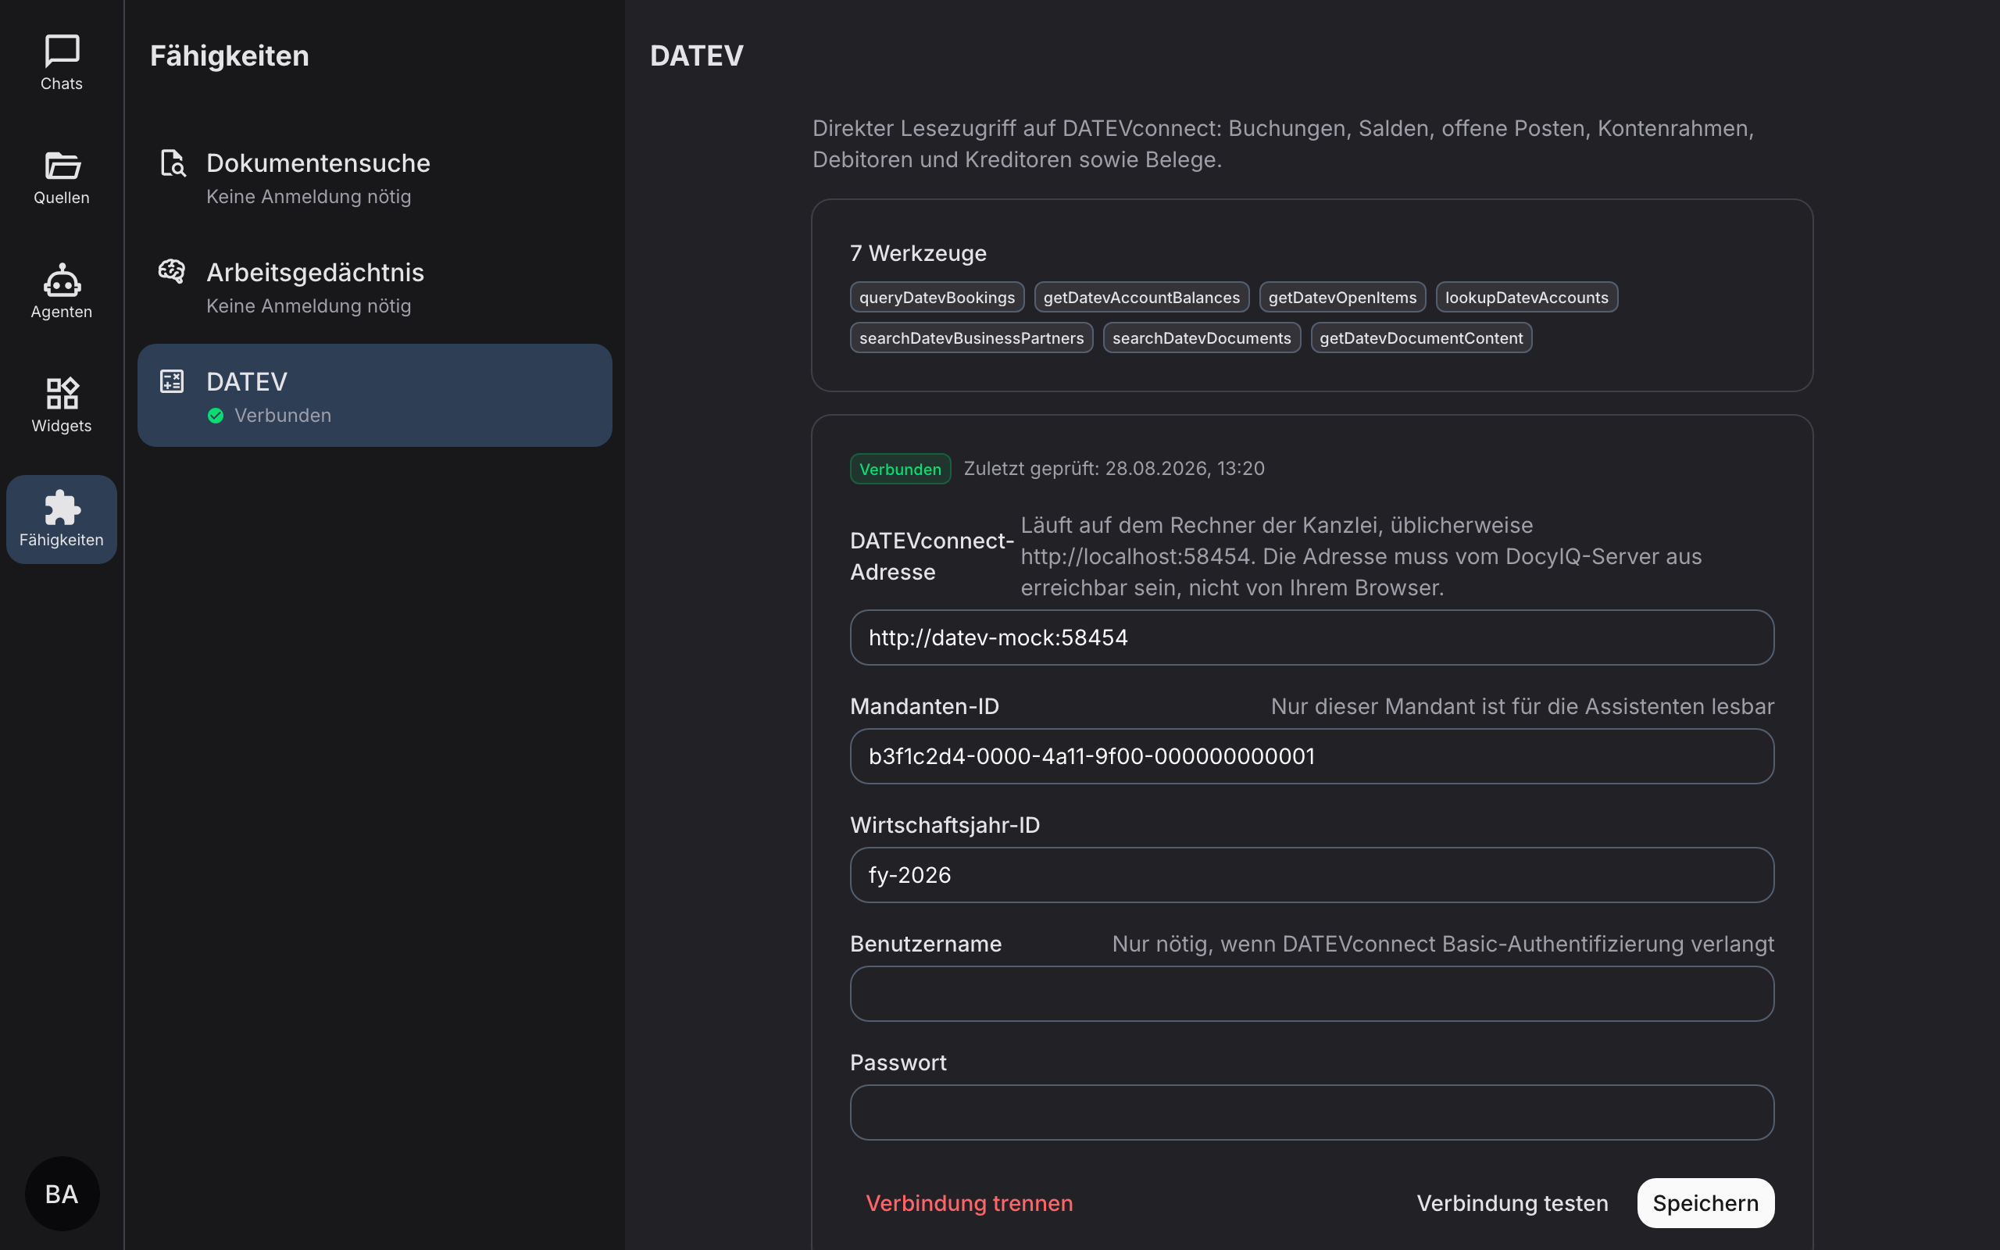Click the getDatevAccountBalances tool tag
This screenshot has height=1250, width=2000.
1141,298
